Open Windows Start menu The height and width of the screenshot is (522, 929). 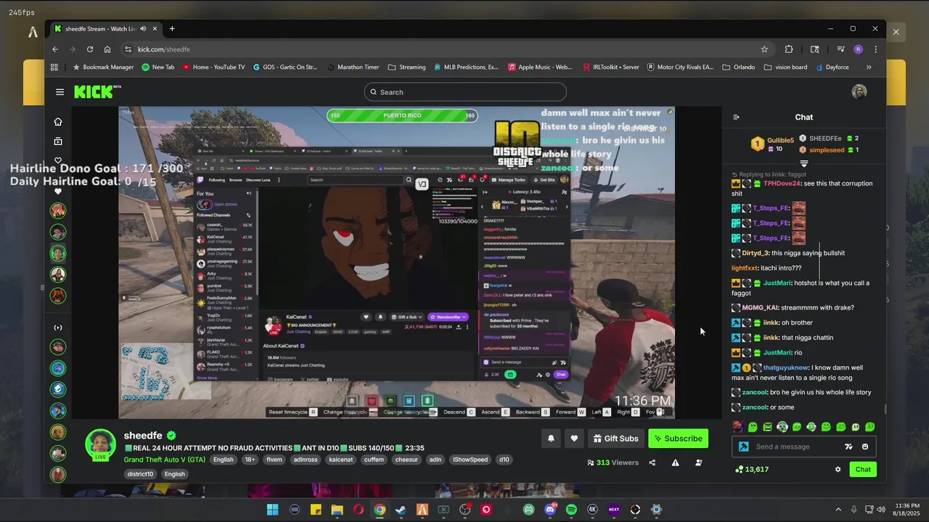point(273,510)
